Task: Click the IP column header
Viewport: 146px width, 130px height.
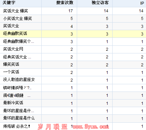Action: [x=142, y=3]
